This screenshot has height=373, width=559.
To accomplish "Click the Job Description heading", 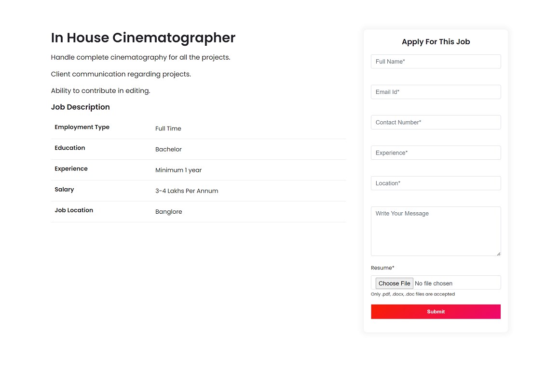I will pos(80,107).
